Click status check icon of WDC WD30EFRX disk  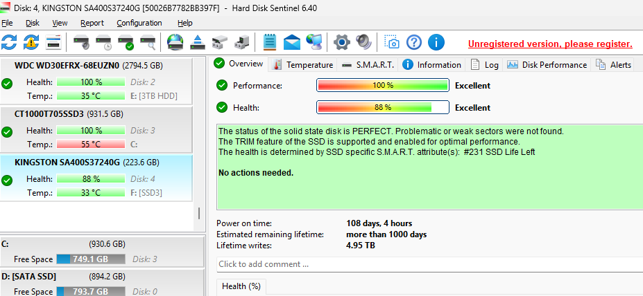click(x=6, y=84)
